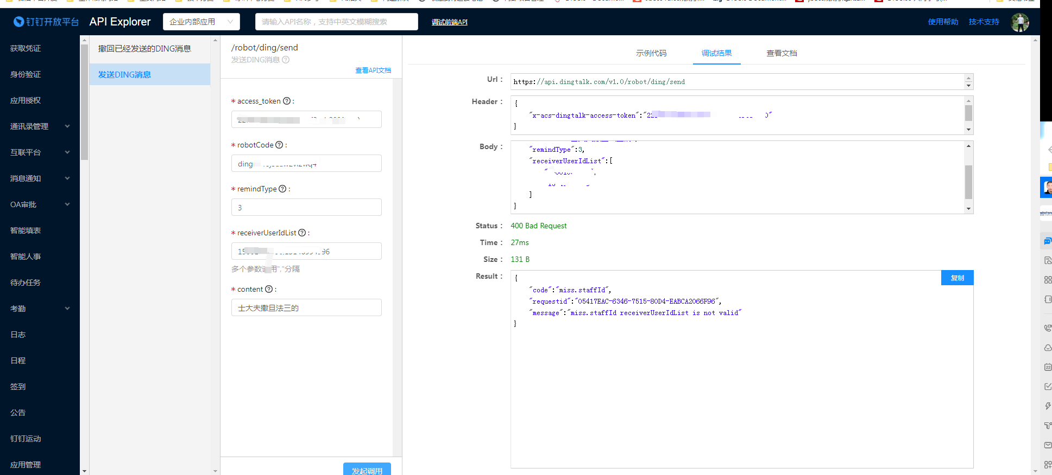Open the 使用帮助 link
Viewport: 1052px width, 475px height.
click(943, 22)
